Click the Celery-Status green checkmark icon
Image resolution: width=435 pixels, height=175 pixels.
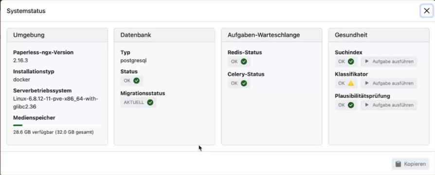coord(244,83)
